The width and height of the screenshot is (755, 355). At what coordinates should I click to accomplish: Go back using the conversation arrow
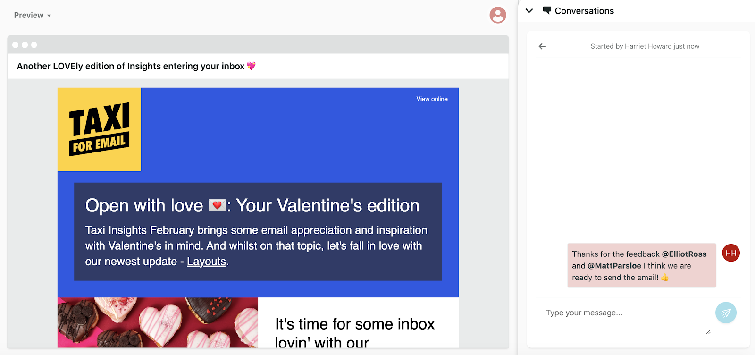[543, 46]
